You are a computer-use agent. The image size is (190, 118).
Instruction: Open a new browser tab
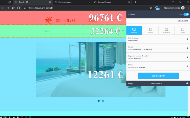click(135, 2)
